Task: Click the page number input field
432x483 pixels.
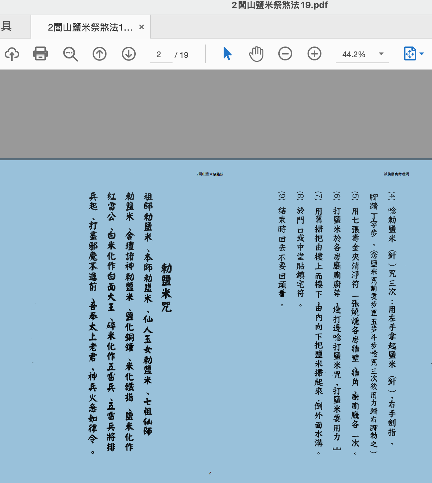Action: (161, 54)
